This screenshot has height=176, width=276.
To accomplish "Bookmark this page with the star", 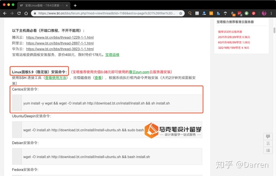I will (181, 13).
